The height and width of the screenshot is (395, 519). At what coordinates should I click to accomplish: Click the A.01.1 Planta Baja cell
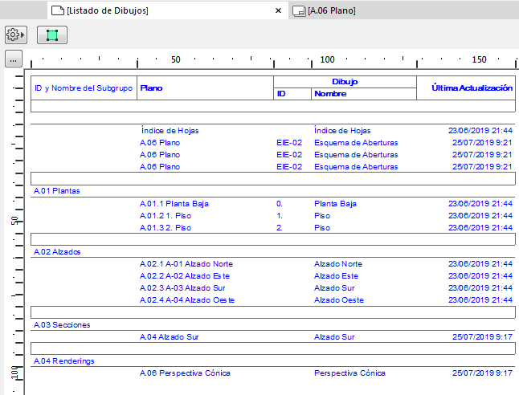(x=174, y=204)
